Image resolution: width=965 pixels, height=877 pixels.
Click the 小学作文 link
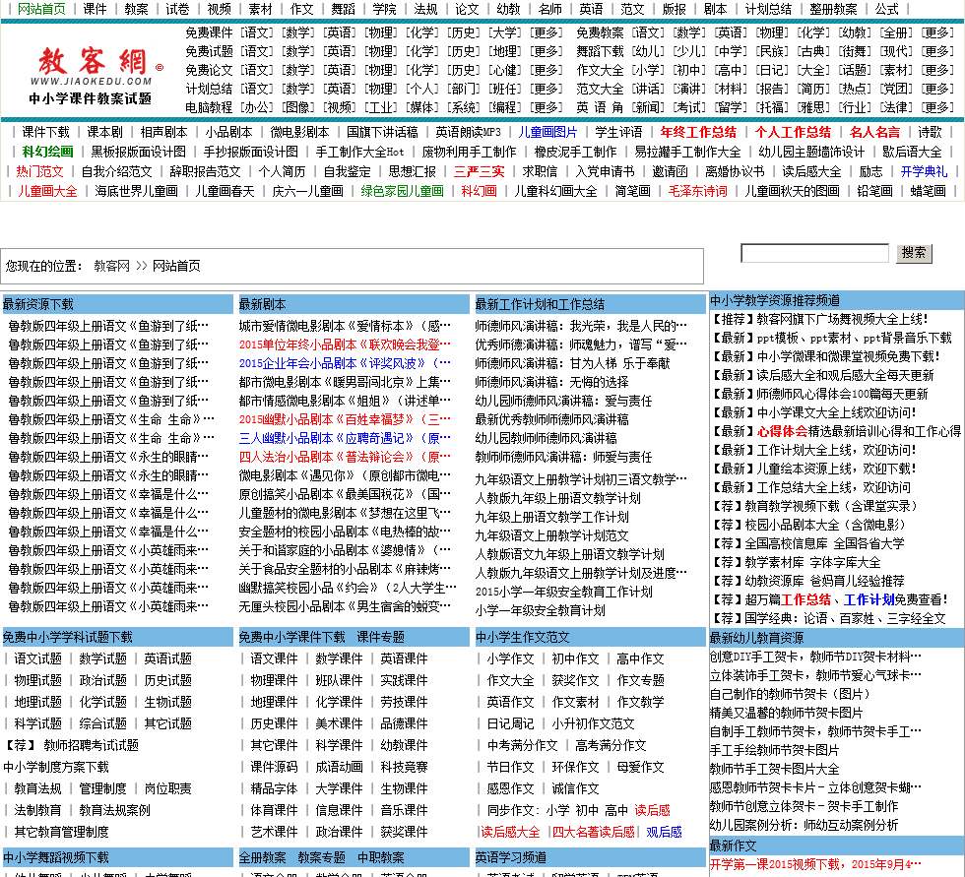[510, 658]
